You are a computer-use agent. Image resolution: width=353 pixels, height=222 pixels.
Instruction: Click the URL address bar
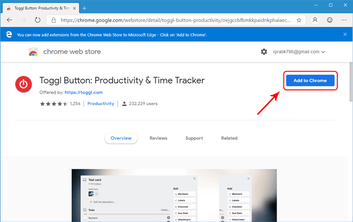pos(176,20)
